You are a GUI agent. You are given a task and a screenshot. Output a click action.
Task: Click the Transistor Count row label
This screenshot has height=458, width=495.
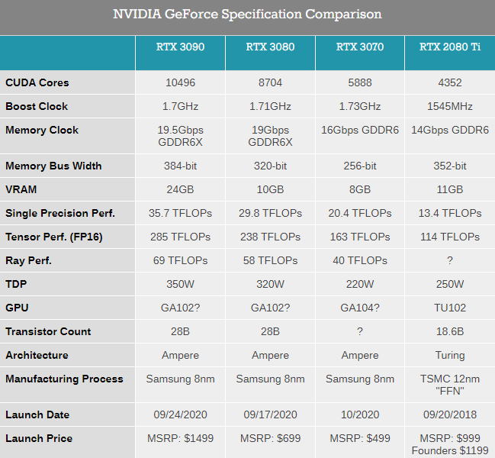[x=48, y=331]
